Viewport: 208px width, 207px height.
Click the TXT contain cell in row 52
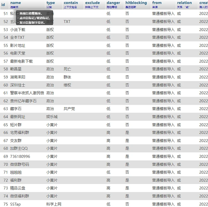point(67,22)
